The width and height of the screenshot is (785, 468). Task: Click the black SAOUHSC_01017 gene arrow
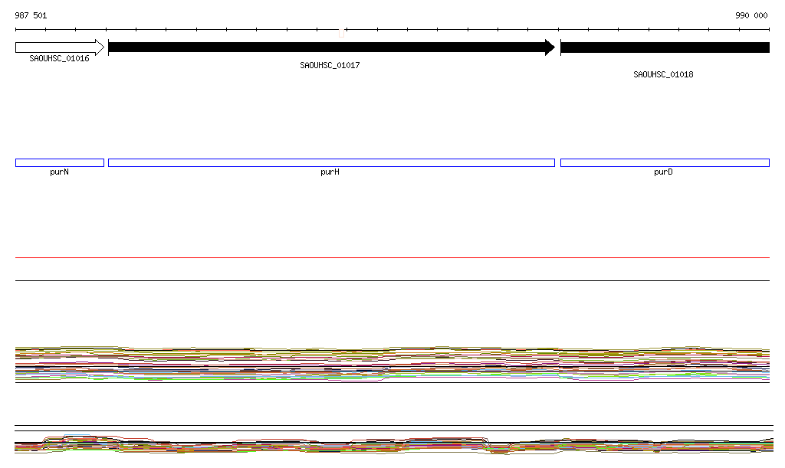(x=331, y=47)
